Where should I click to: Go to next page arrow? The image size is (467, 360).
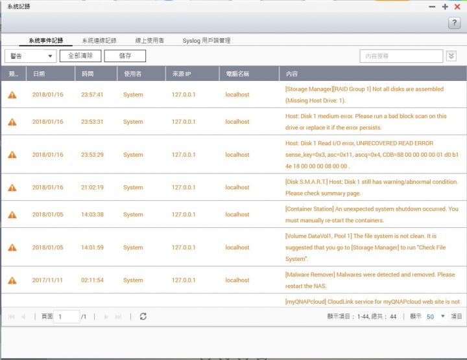pos(106,317)
